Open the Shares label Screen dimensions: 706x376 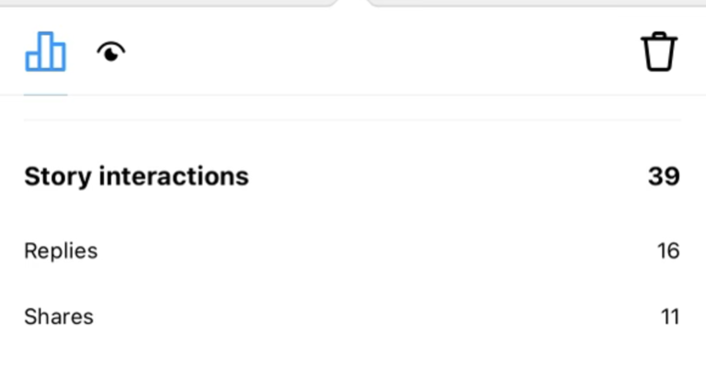pos(59,317)
